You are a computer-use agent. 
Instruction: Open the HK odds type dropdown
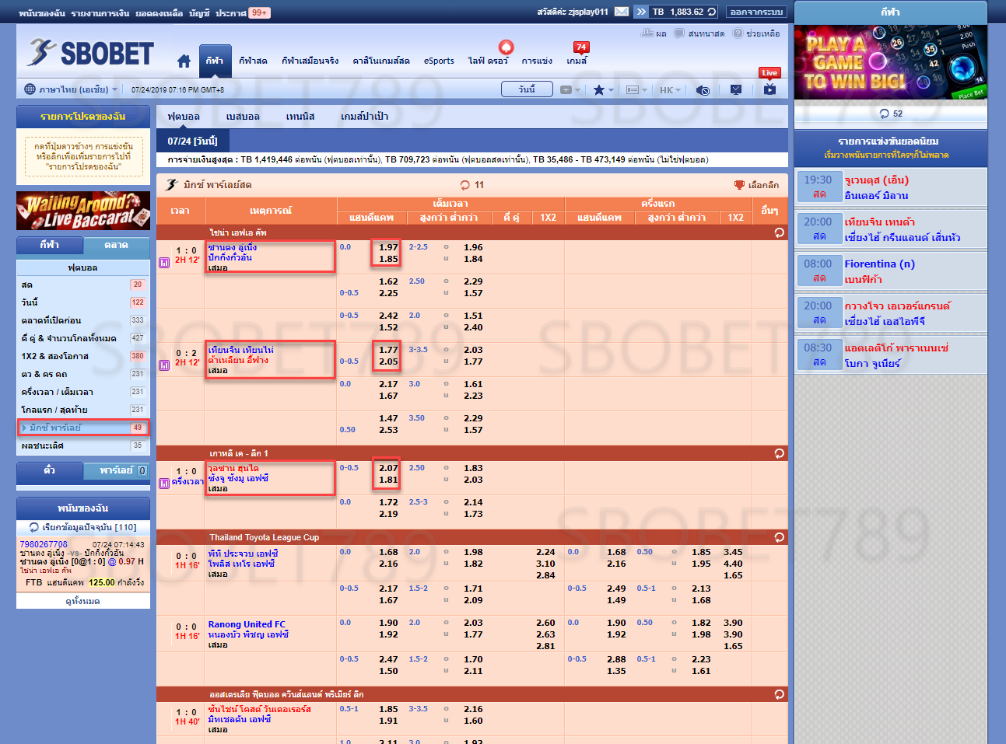coord(670,90)
